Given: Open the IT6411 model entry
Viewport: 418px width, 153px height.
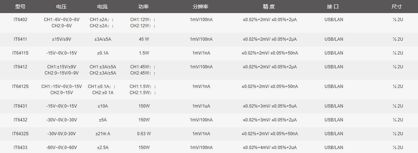Looking at the screenshot, I should (20, 39).
